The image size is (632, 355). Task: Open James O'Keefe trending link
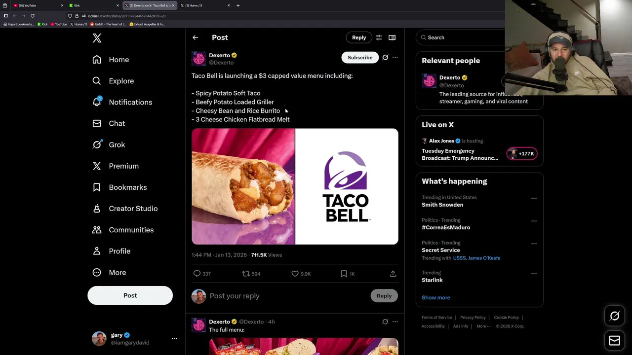pyautogui.click(x=484, y=258)
